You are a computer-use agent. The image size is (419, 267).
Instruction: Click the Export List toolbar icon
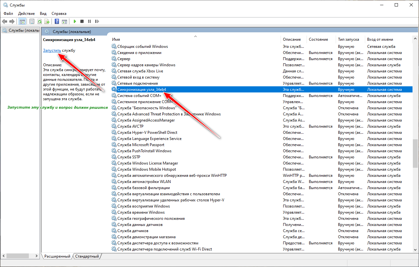[x=47, y=21]
